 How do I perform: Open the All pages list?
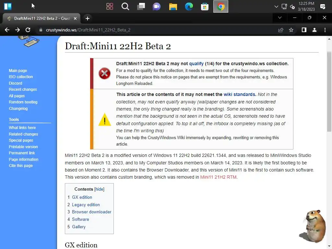click(17, 96)
